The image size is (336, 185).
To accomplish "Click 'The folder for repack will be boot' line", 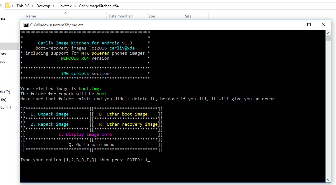I will click(x=65, y=94).
